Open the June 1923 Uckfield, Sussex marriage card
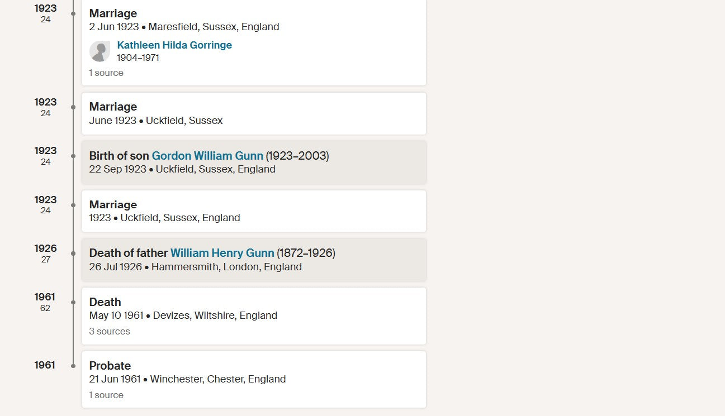The height and width of the screenshot is (416, 725). point(254,113)
